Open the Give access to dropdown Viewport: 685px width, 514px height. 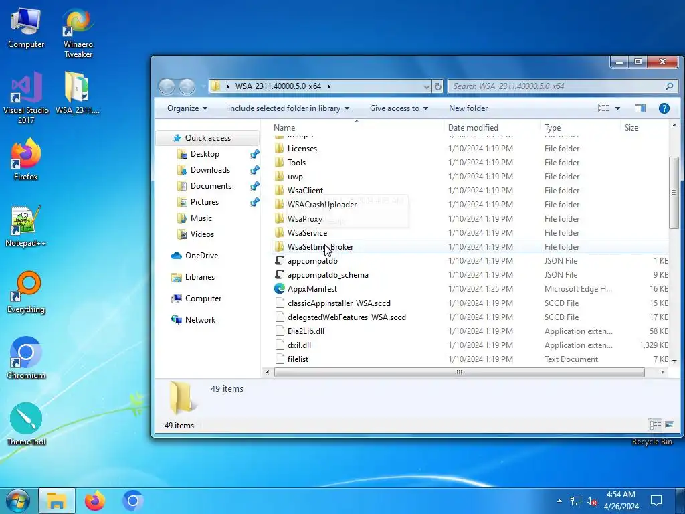pyautogui.click(x=399, y=108)
